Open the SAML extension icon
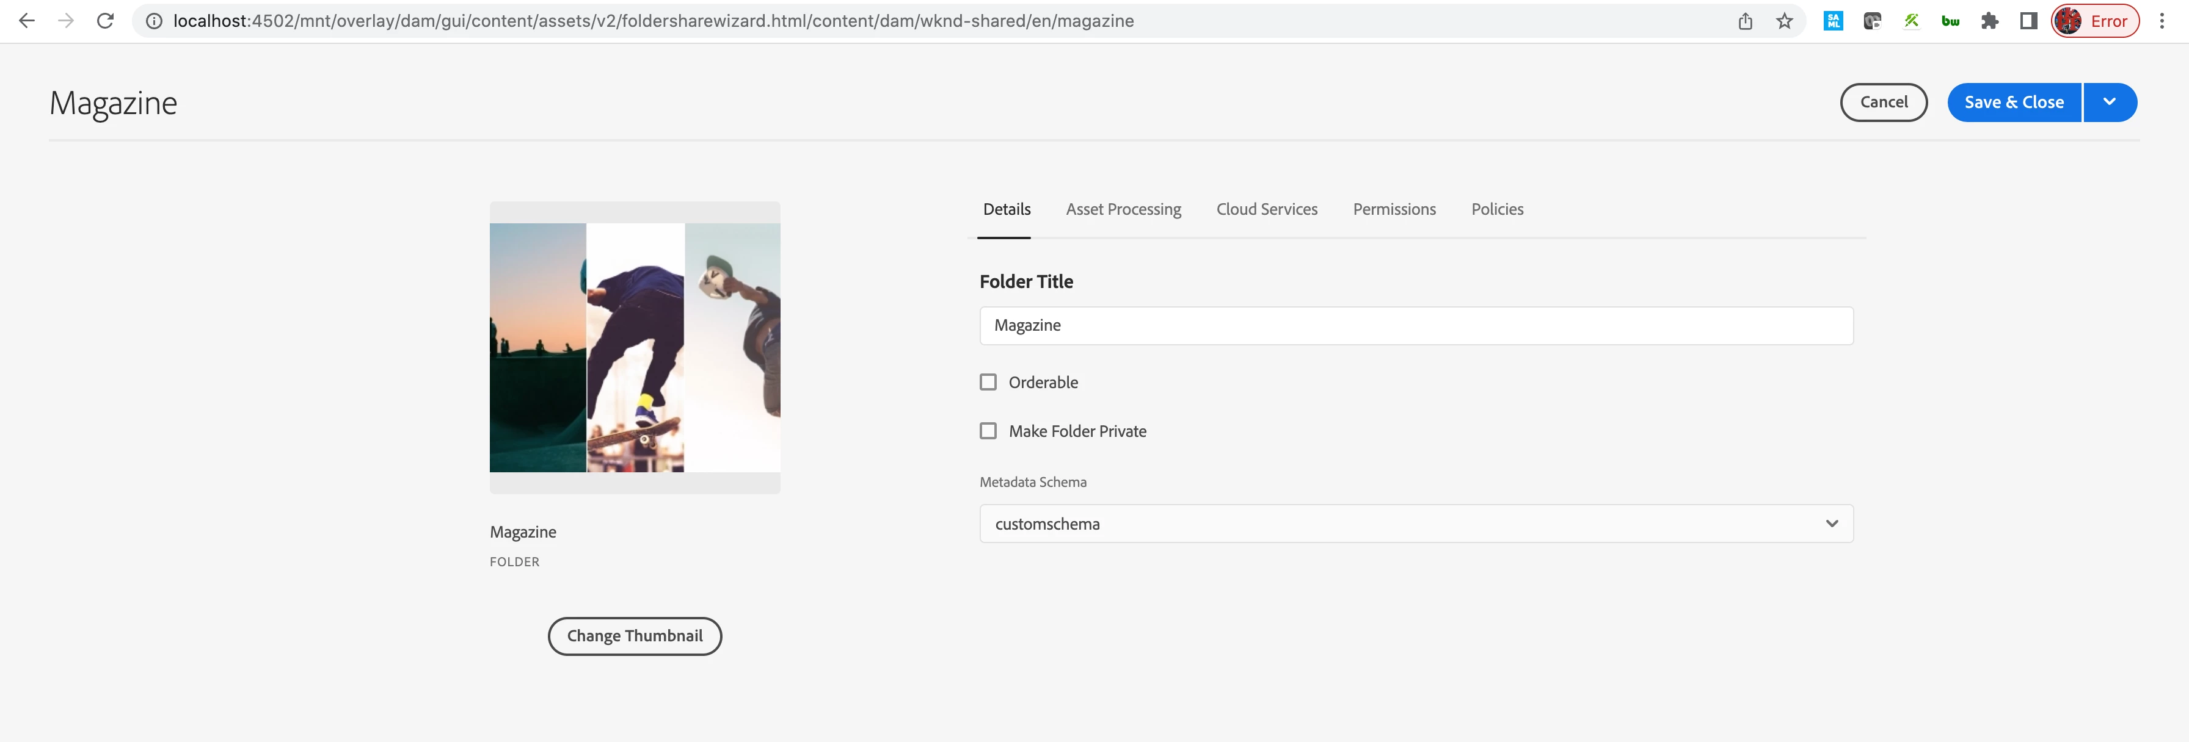Image resolution: width=2189 pixels, height=742 pixels. pyautogui.click(x=1833, y=21)
